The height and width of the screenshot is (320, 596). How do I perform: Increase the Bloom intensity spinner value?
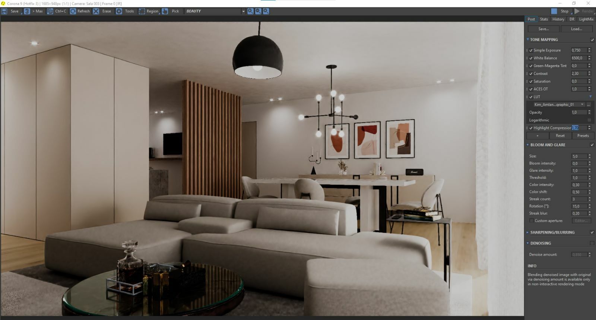coord(589,162)
